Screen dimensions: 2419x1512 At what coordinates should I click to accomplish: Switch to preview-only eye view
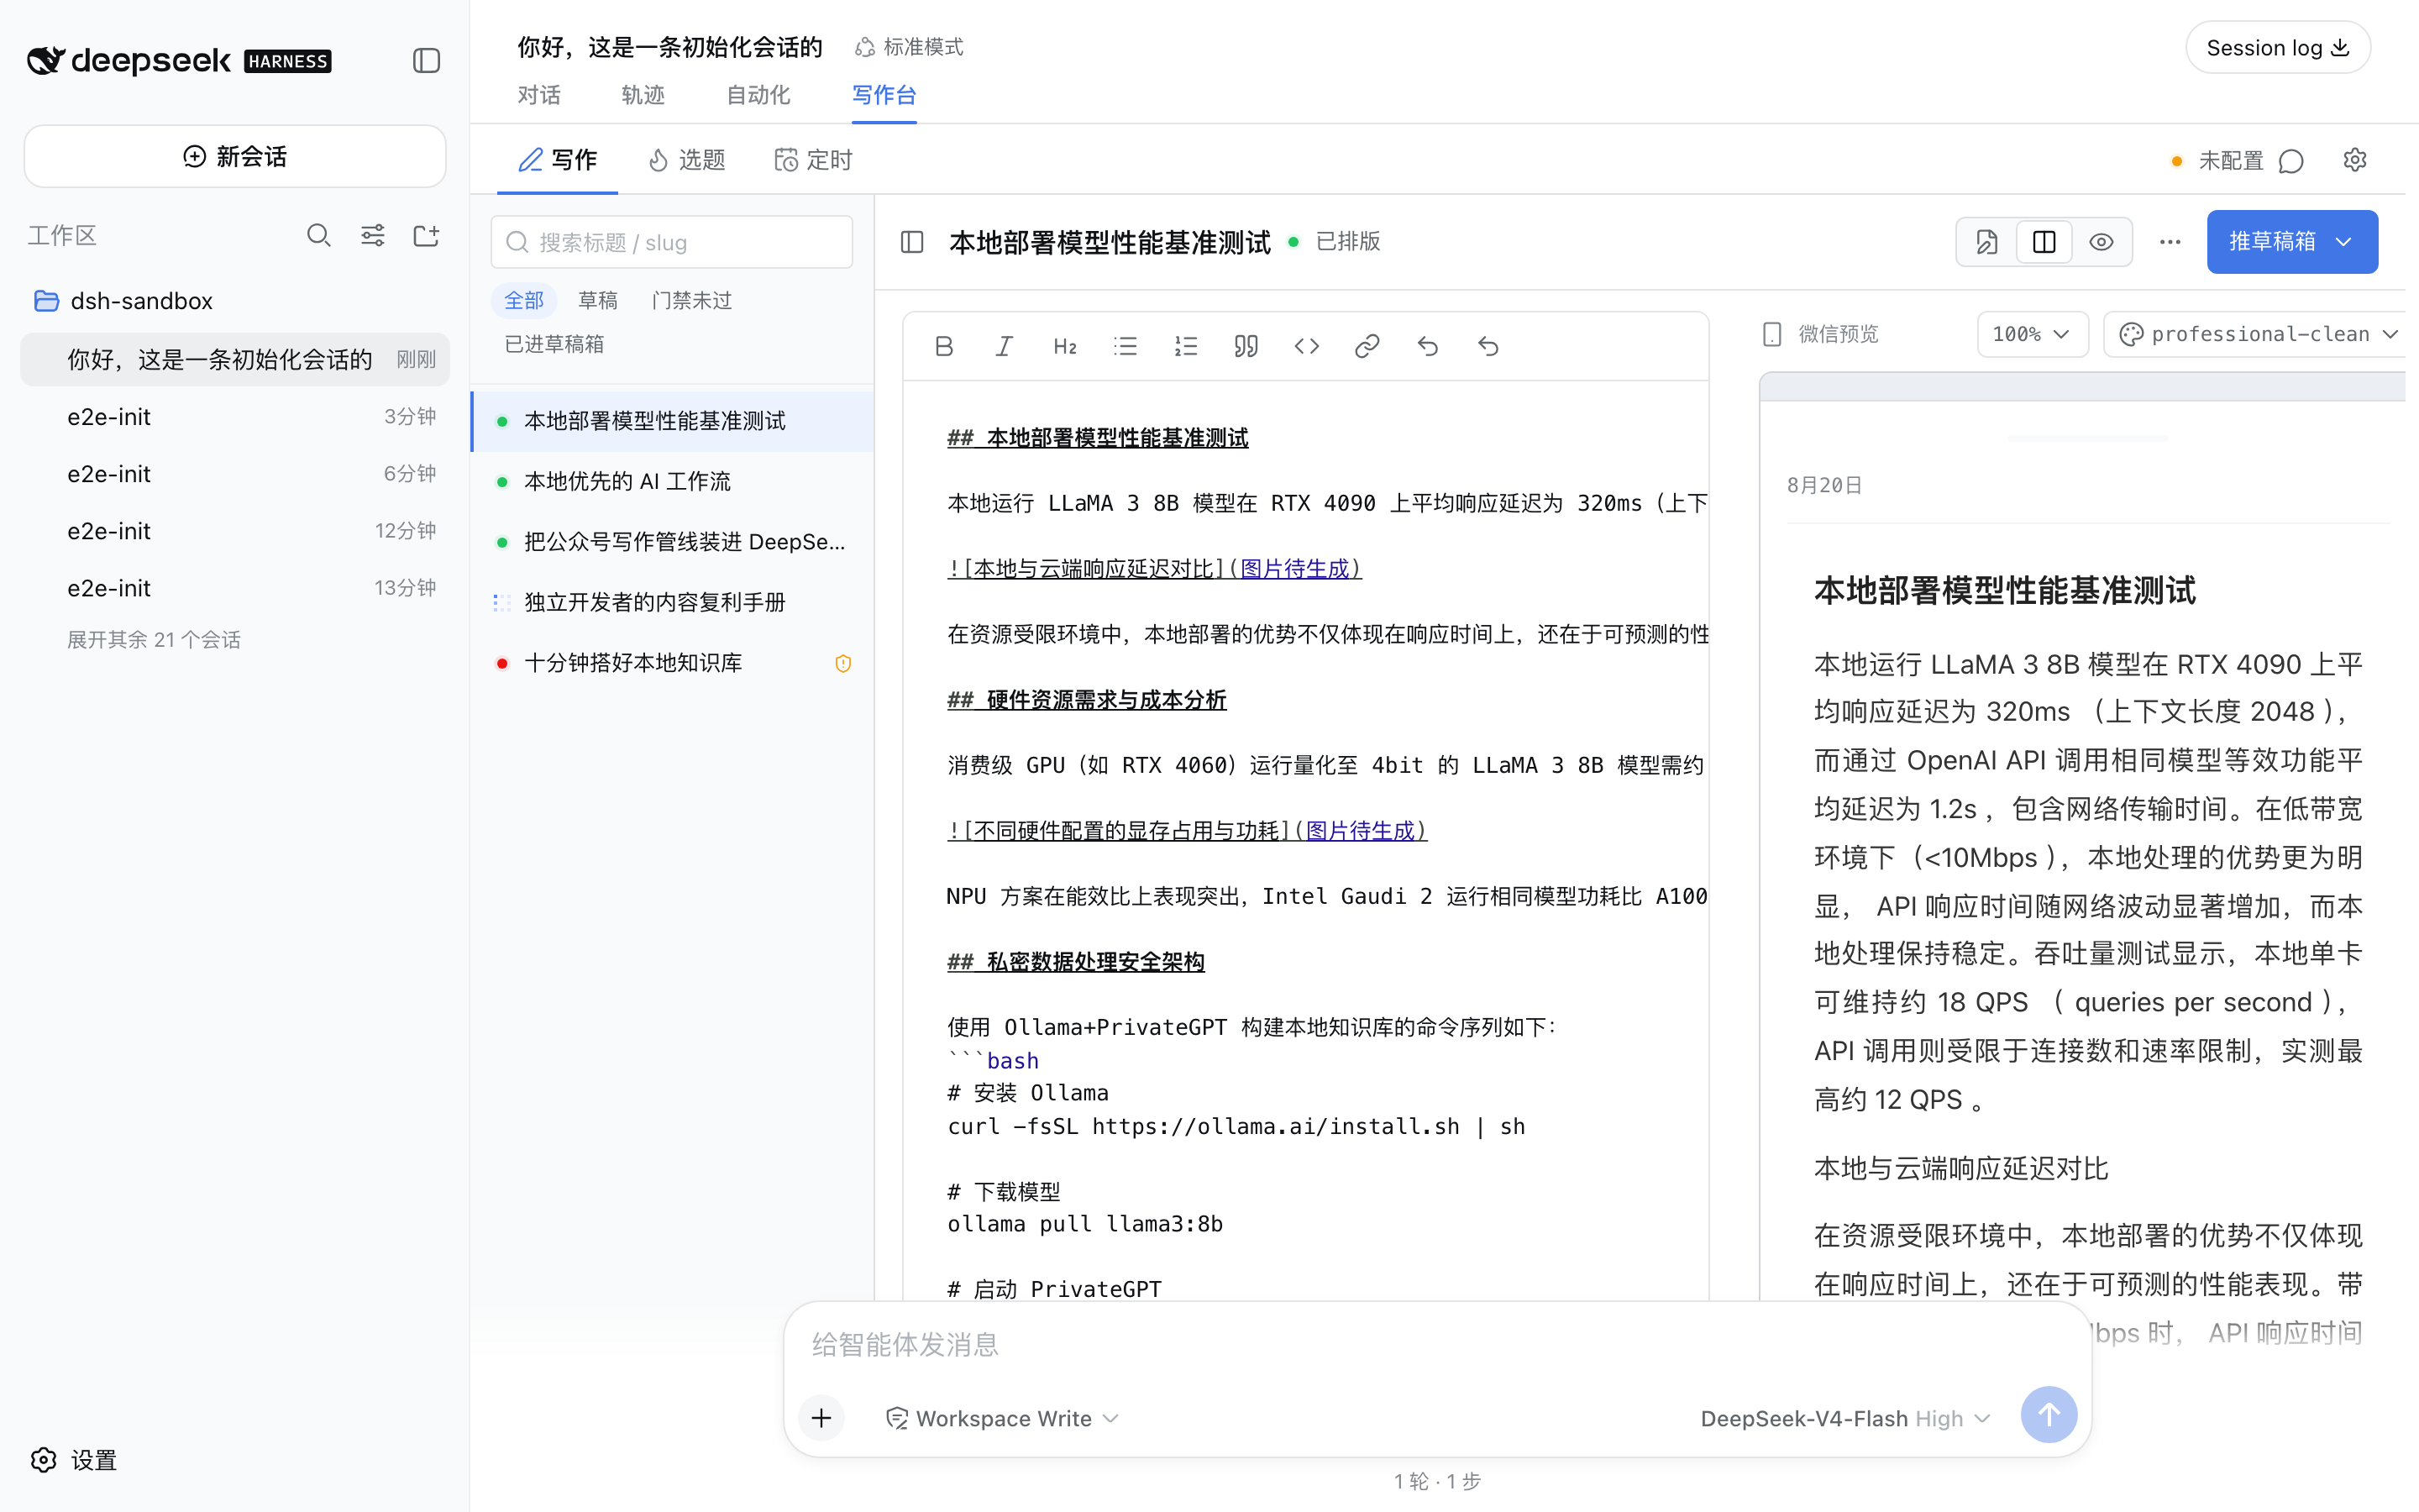(2102, 242)
